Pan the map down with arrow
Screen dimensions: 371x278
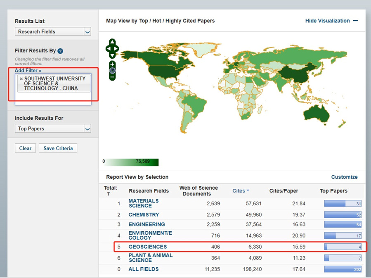click(112, 56)
